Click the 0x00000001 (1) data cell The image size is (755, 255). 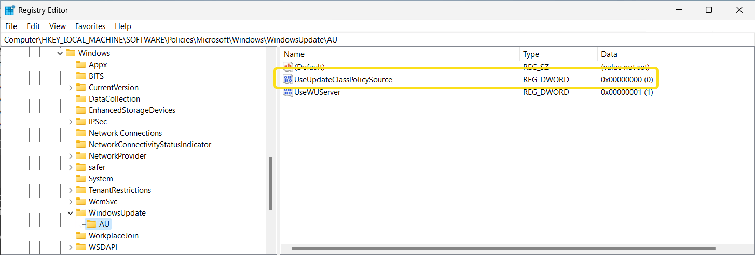(627, 92)
